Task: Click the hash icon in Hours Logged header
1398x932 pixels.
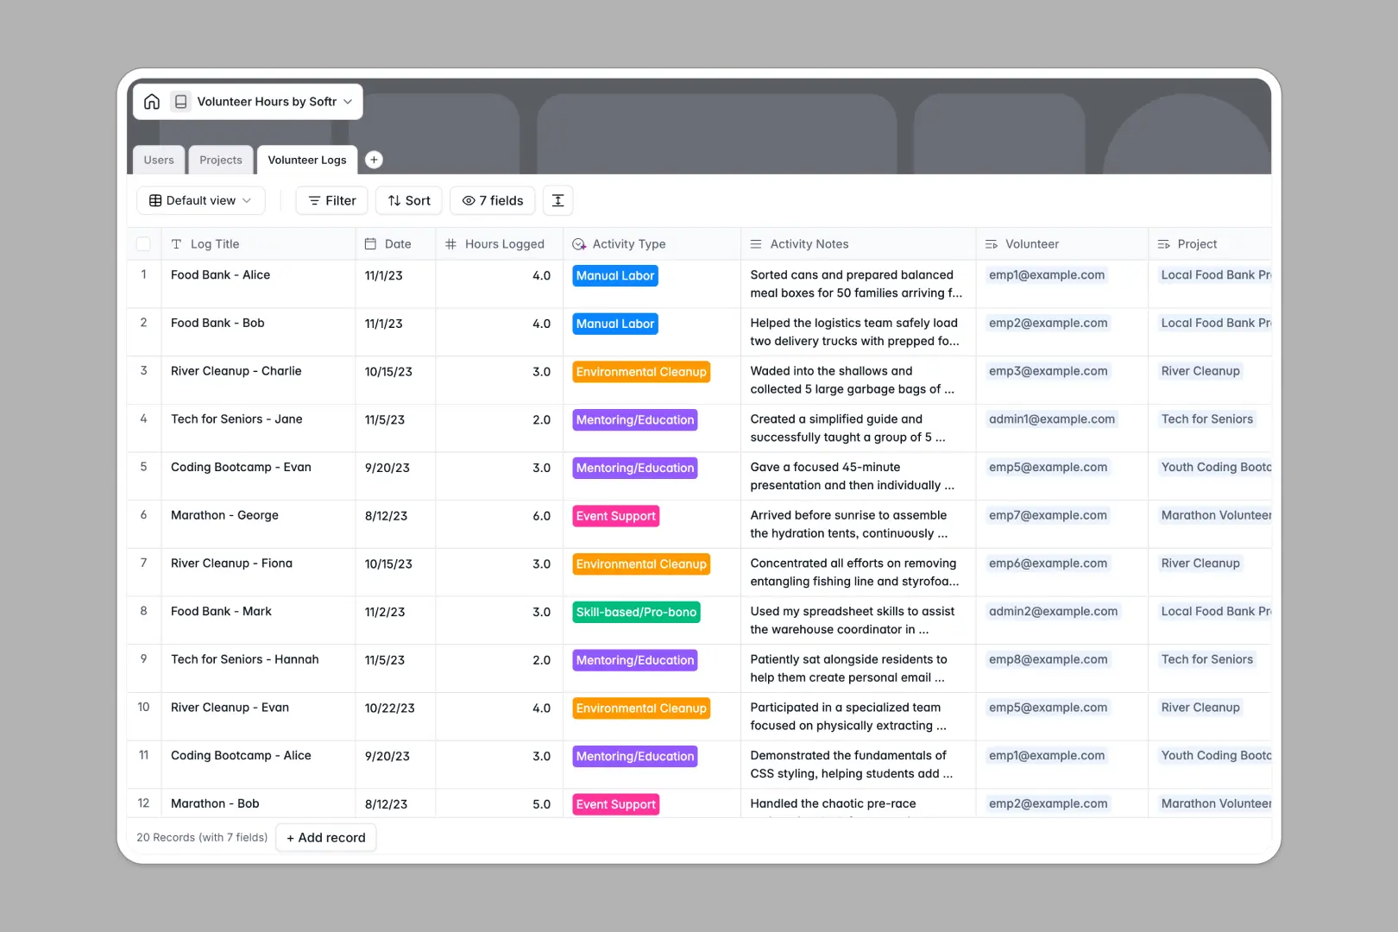Action: coord(450,243)
